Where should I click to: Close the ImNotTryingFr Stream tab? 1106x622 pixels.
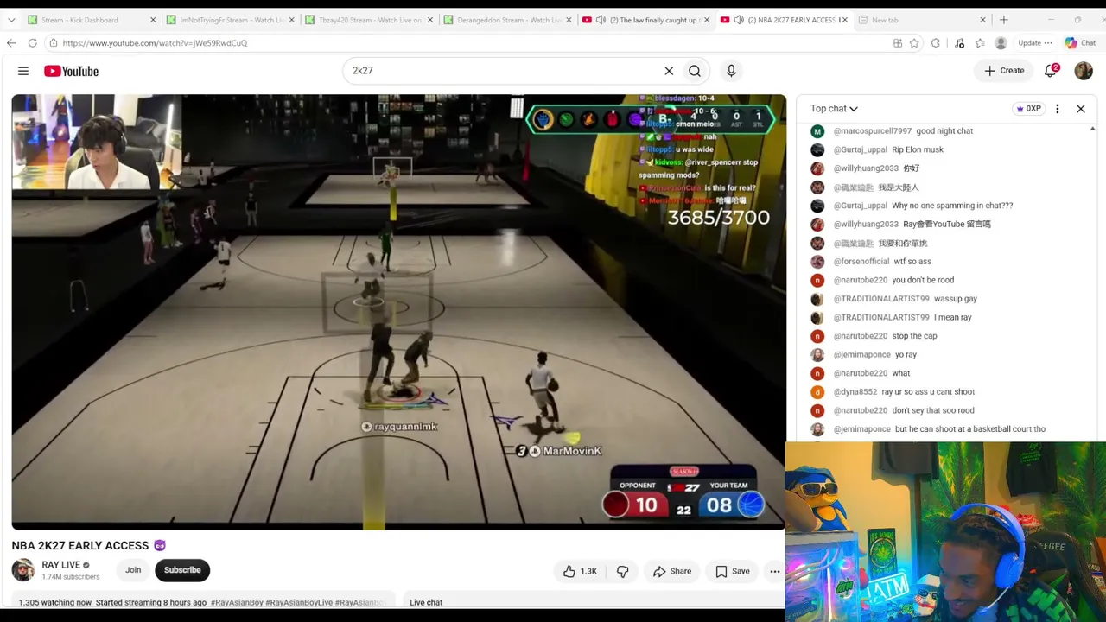pyautogui.click(x=291, y=20)
